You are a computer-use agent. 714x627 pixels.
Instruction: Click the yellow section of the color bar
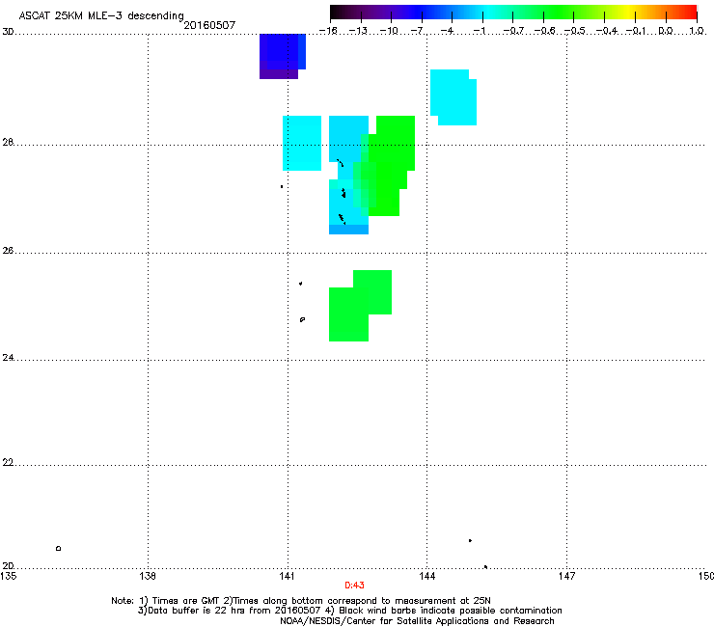point(629,12)
